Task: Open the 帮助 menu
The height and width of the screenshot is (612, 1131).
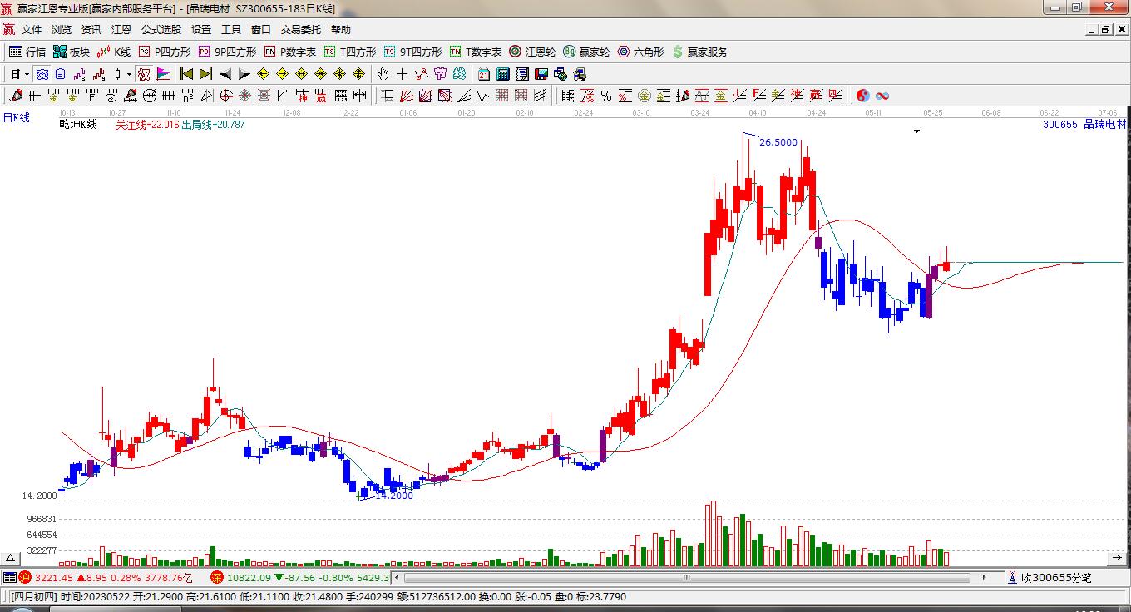Action: tap(341, 30)
